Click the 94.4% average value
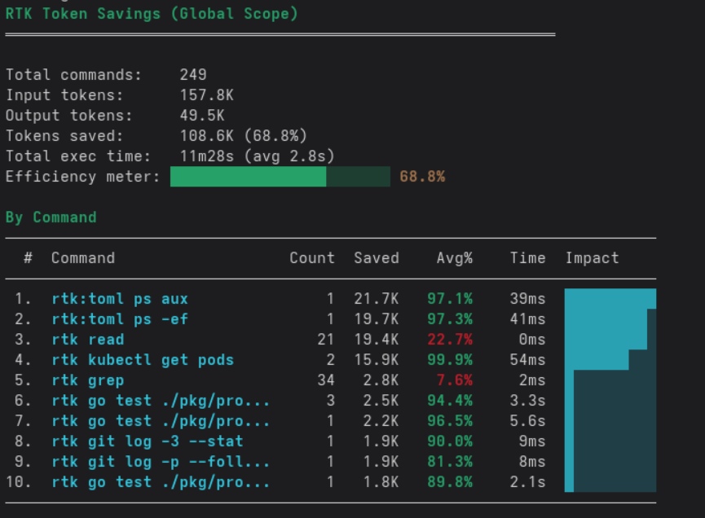Image resolution: width=705 pixels, height=518 pixels. pos(450,400)
